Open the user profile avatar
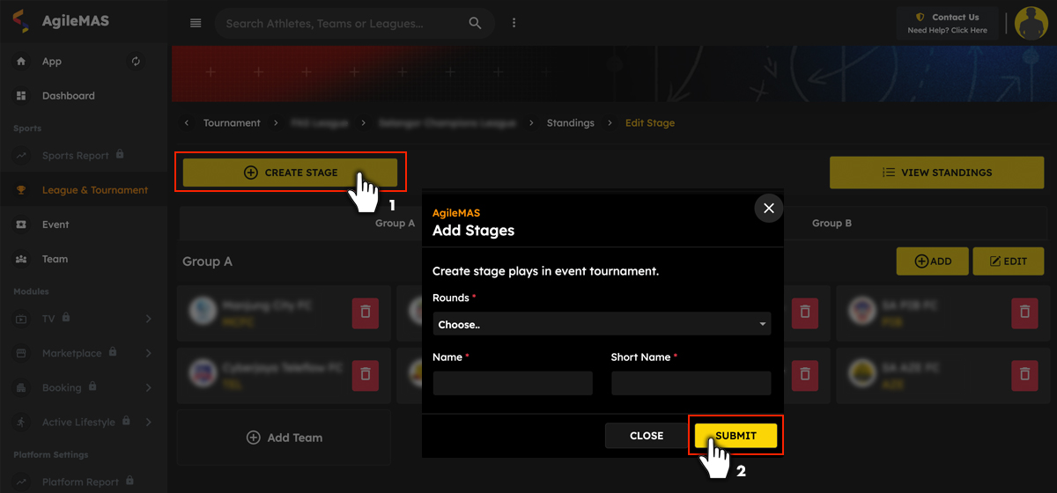 [1031, 24]
